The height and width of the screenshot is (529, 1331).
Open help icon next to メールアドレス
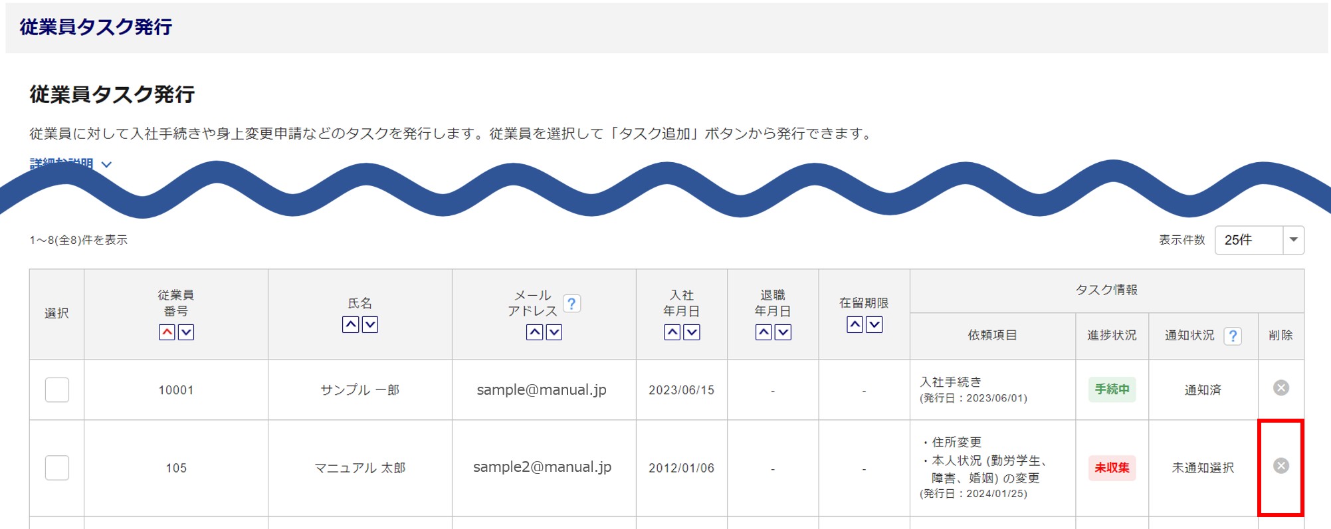click(x=571, y=304)
